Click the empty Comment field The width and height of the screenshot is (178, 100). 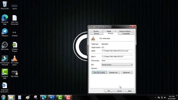117,68
